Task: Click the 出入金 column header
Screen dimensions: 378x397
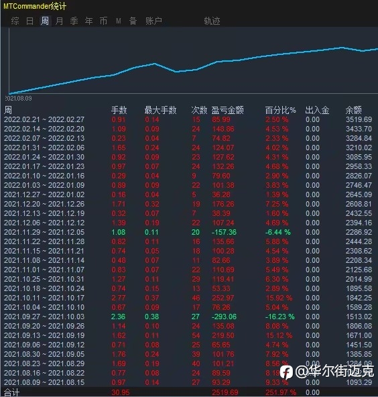Action: click(x=317, y=110)
